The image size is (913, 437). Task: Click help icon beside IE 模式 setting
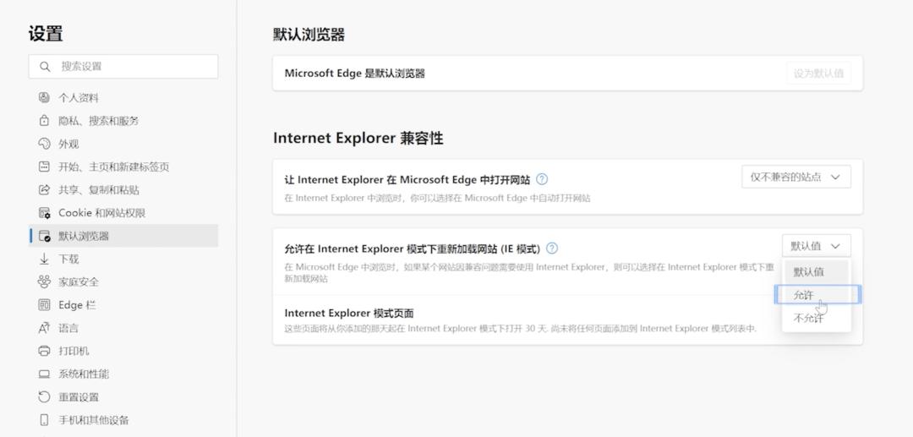552,249
